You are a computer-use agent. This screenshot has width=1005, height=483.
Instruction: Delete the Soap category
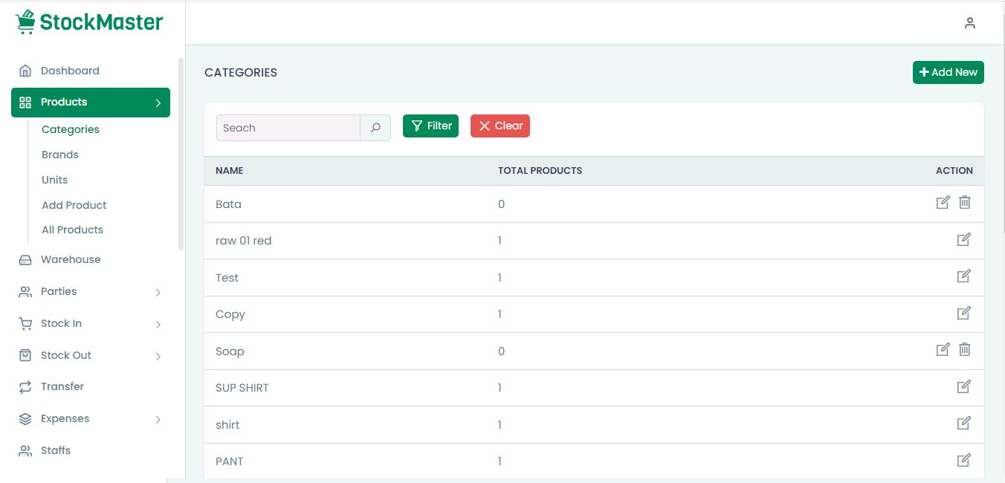click(x=964, y=349)
